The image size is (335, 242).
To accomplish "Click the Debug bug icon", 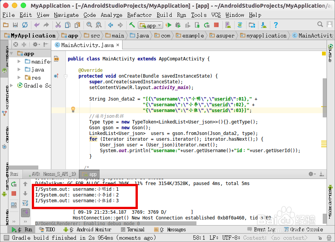I will pos(178,25).
